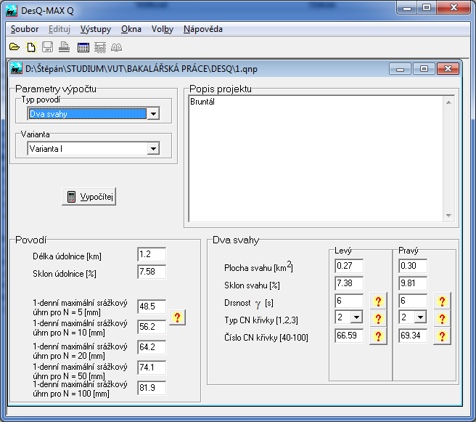Click the N = 20 rainfall field
476x422 pixels.
tap(152, 347)
